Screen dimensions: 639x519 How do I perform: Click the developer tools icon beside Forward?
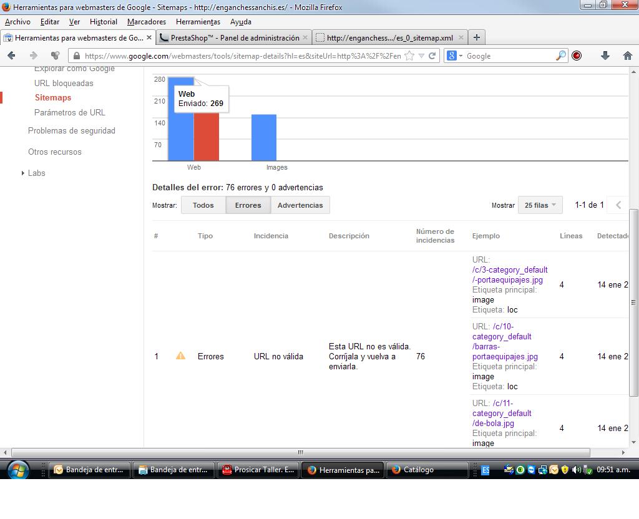(55, 56)
